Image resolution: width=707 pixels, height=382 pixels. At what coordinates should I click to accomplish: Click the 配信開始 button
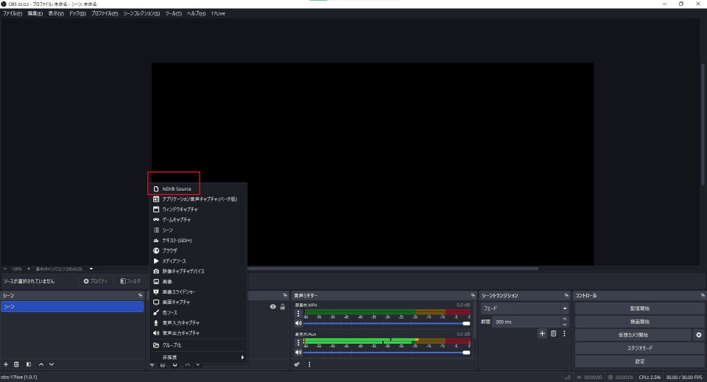tap(639, 308)
